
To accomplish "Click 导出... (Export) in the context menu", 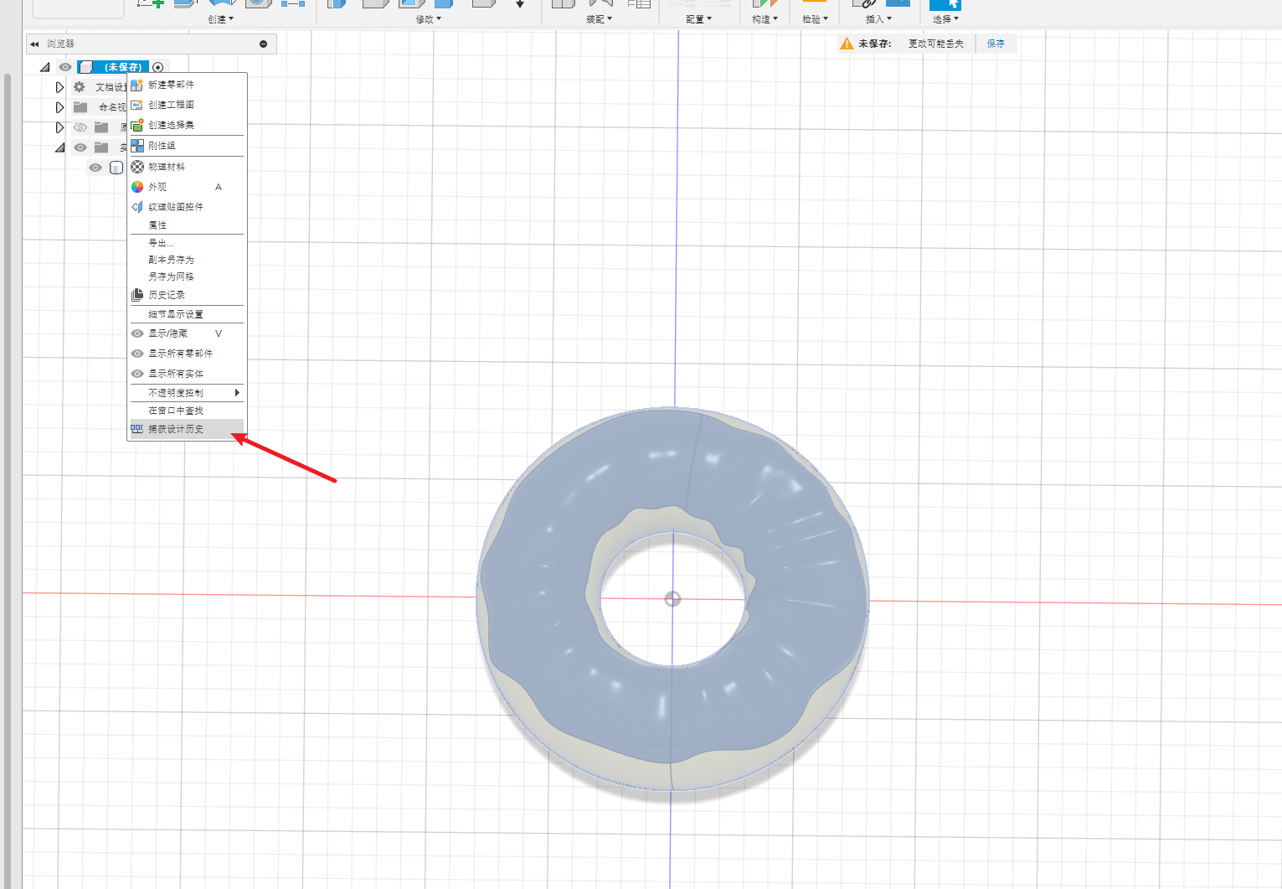I will 161,243.
